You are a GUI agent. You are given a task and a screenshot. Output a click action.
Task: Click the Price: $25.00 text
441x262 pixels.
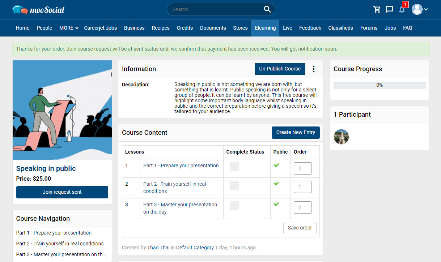[34, 179]
